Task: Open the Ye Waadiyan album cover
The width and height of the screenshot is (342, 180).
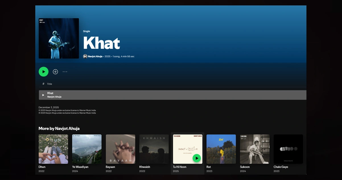Action: (x=87, y=149)
